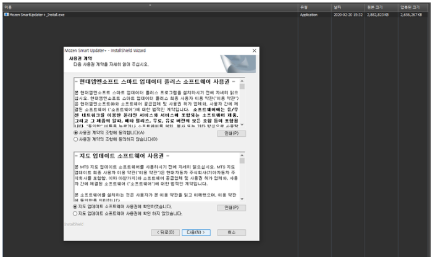Sort archive list by the 압축된 크기 column
The height and width of the screenshot is (260, 435).
pyautogui.click(x=415, y=7)
